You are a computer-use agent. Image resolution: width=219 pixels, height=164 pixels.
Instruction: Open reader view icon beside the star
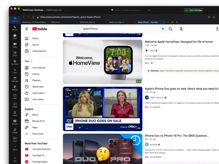(209, 17)
